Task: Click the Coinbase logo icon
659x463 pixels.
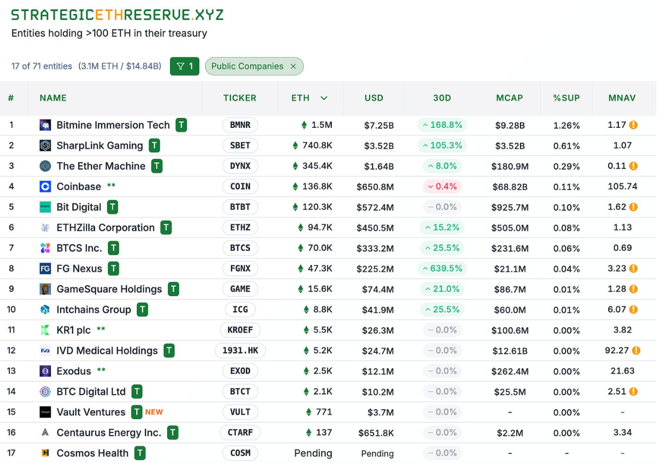Action: [x=45, y=187]
